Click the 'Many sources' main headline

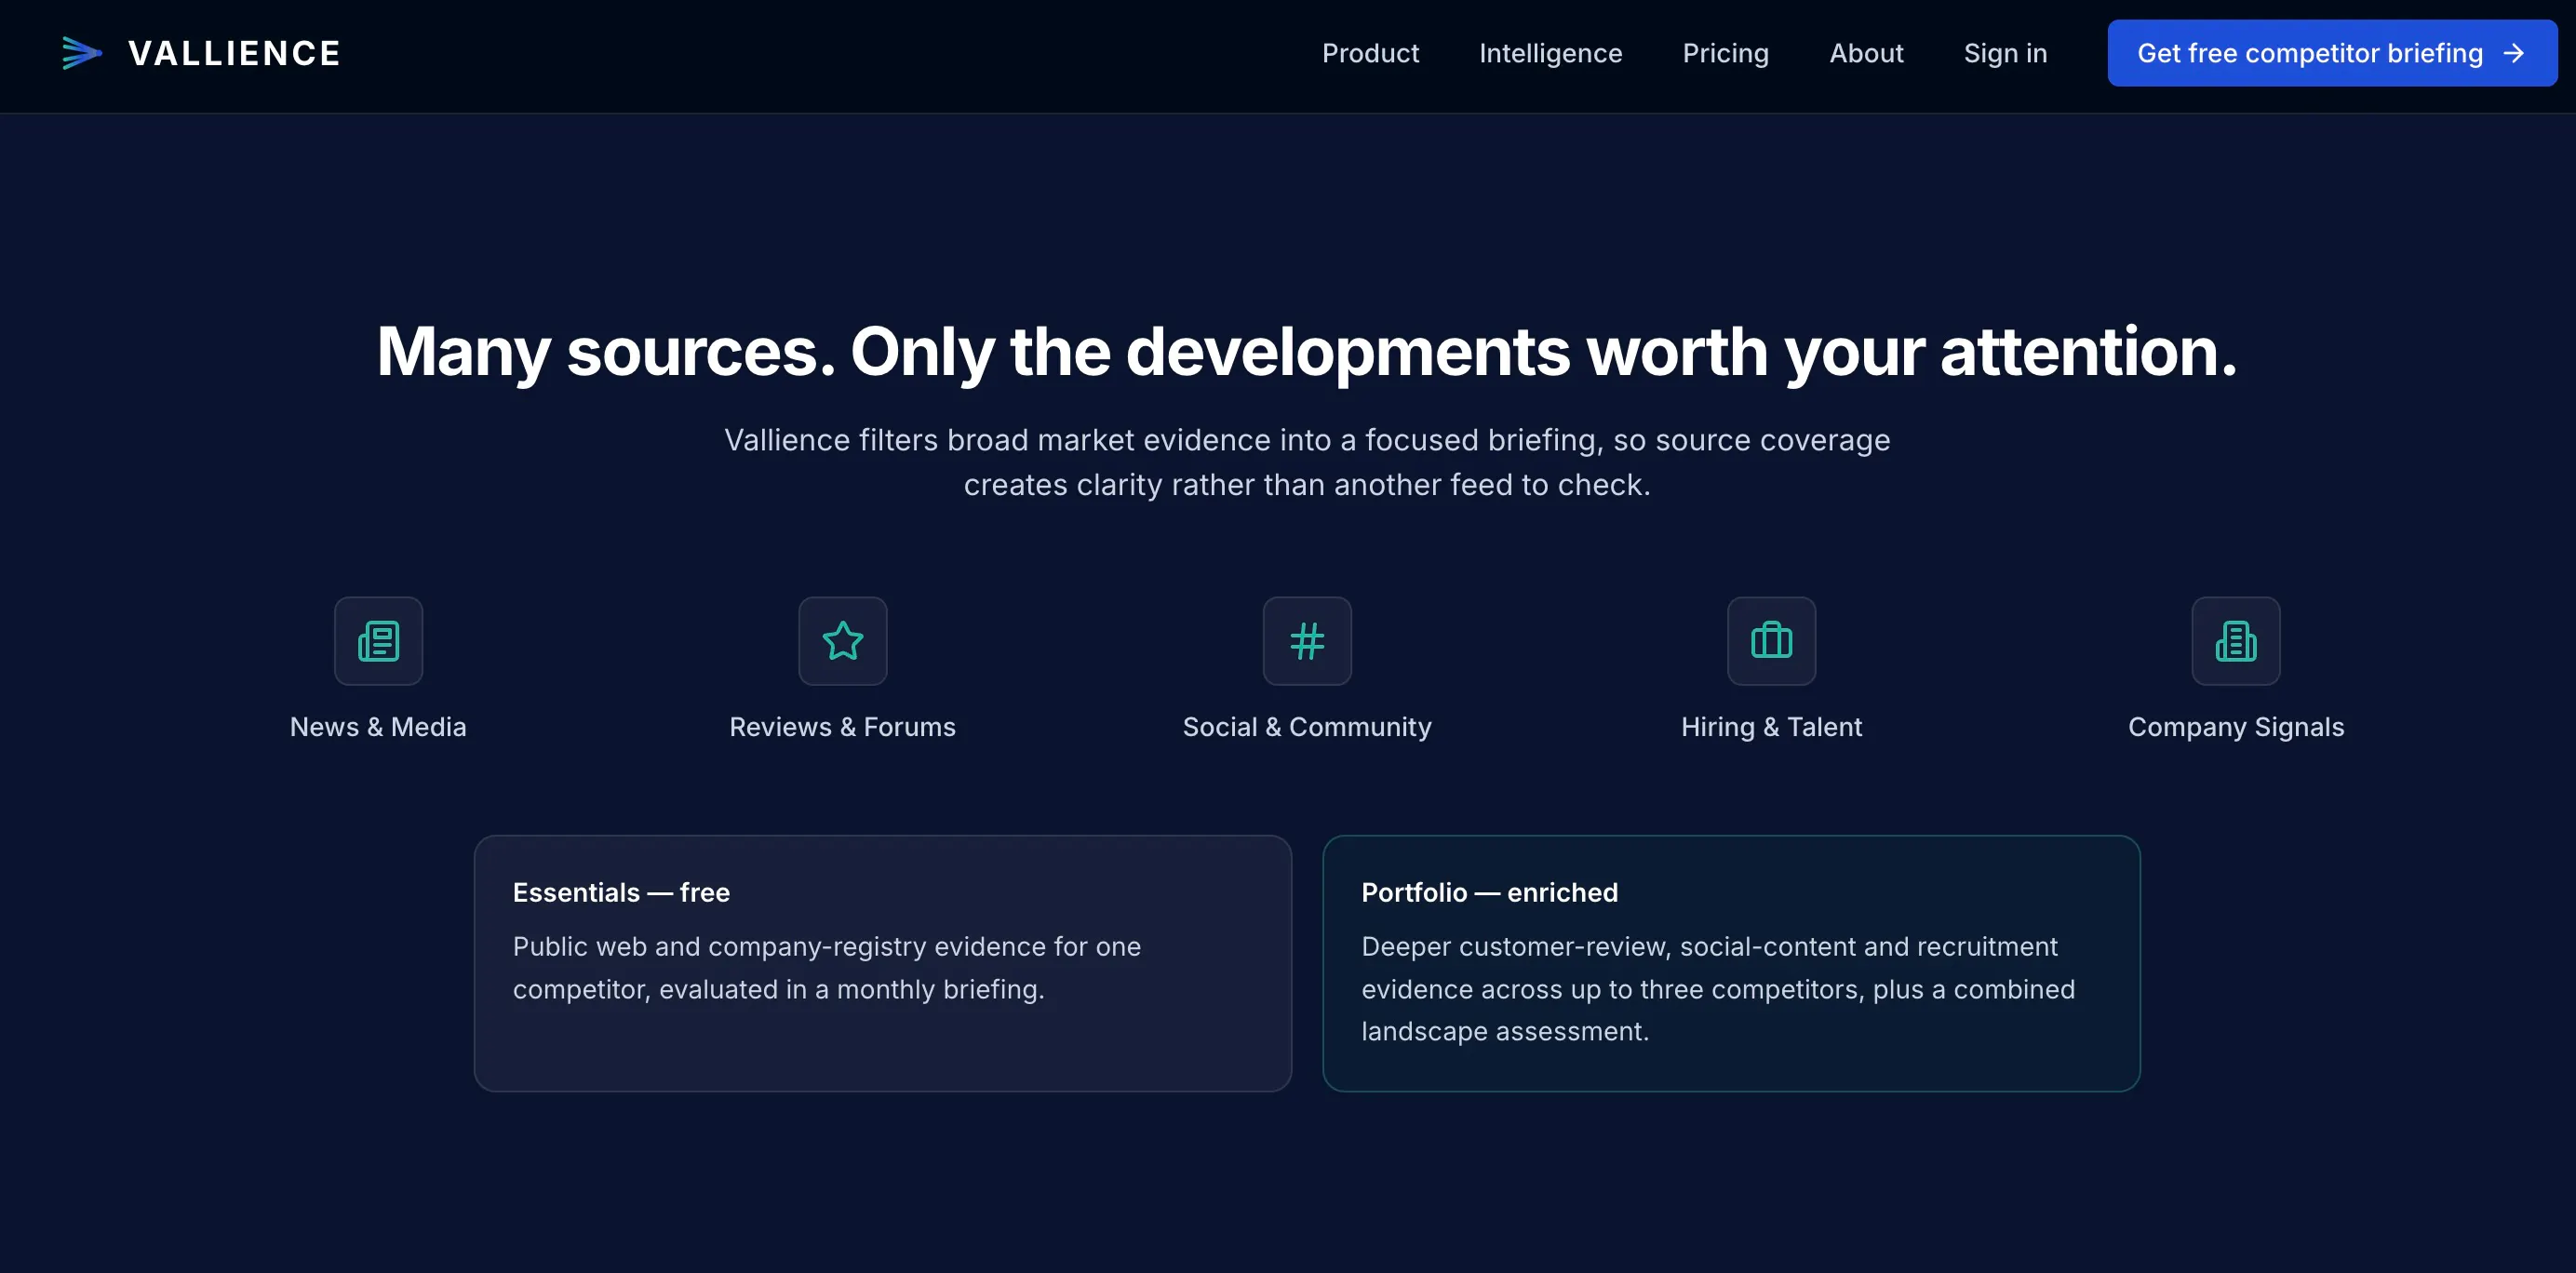[x=1307, y=352]
